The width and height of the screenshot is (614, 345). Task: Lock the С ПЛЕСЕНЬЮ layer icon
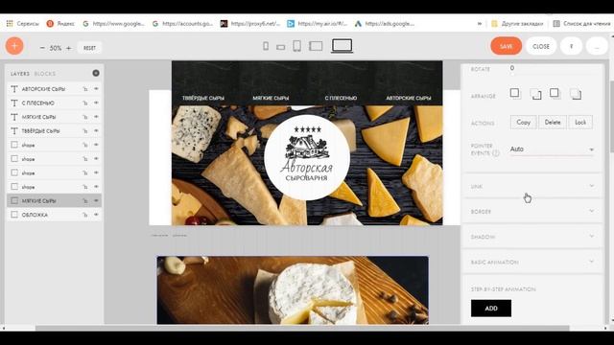click(x=85, y=103)
